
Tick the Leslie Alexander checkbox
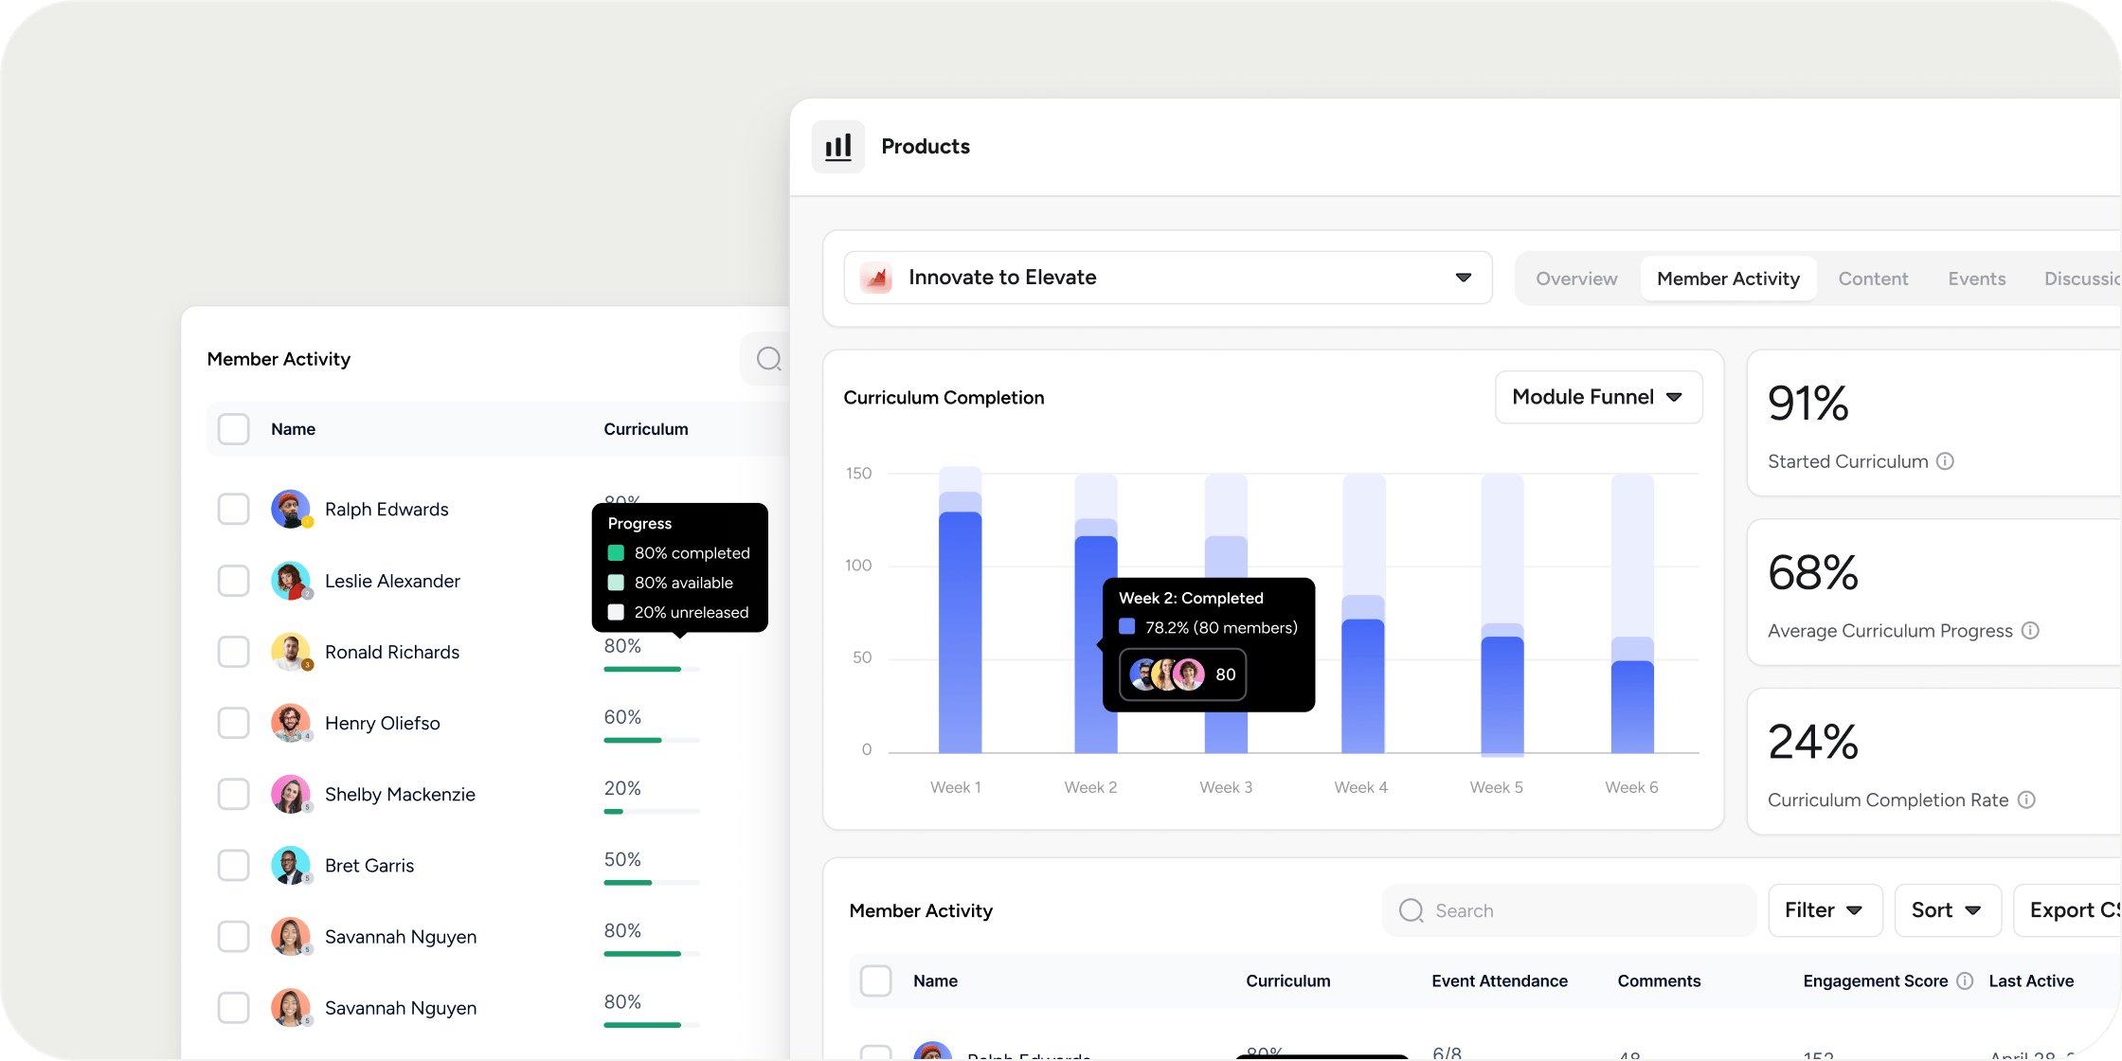[233, 581]
